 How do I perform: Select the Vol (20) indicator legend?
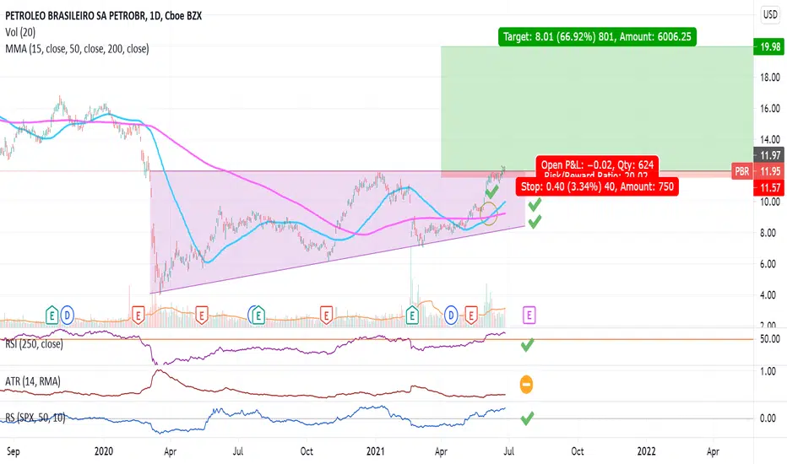tap(20, 32)
